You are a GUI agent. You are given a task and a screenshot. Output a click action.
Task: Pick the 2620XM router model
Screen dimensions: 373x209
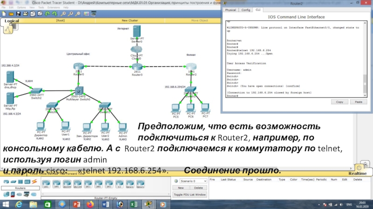coord(67,184)
